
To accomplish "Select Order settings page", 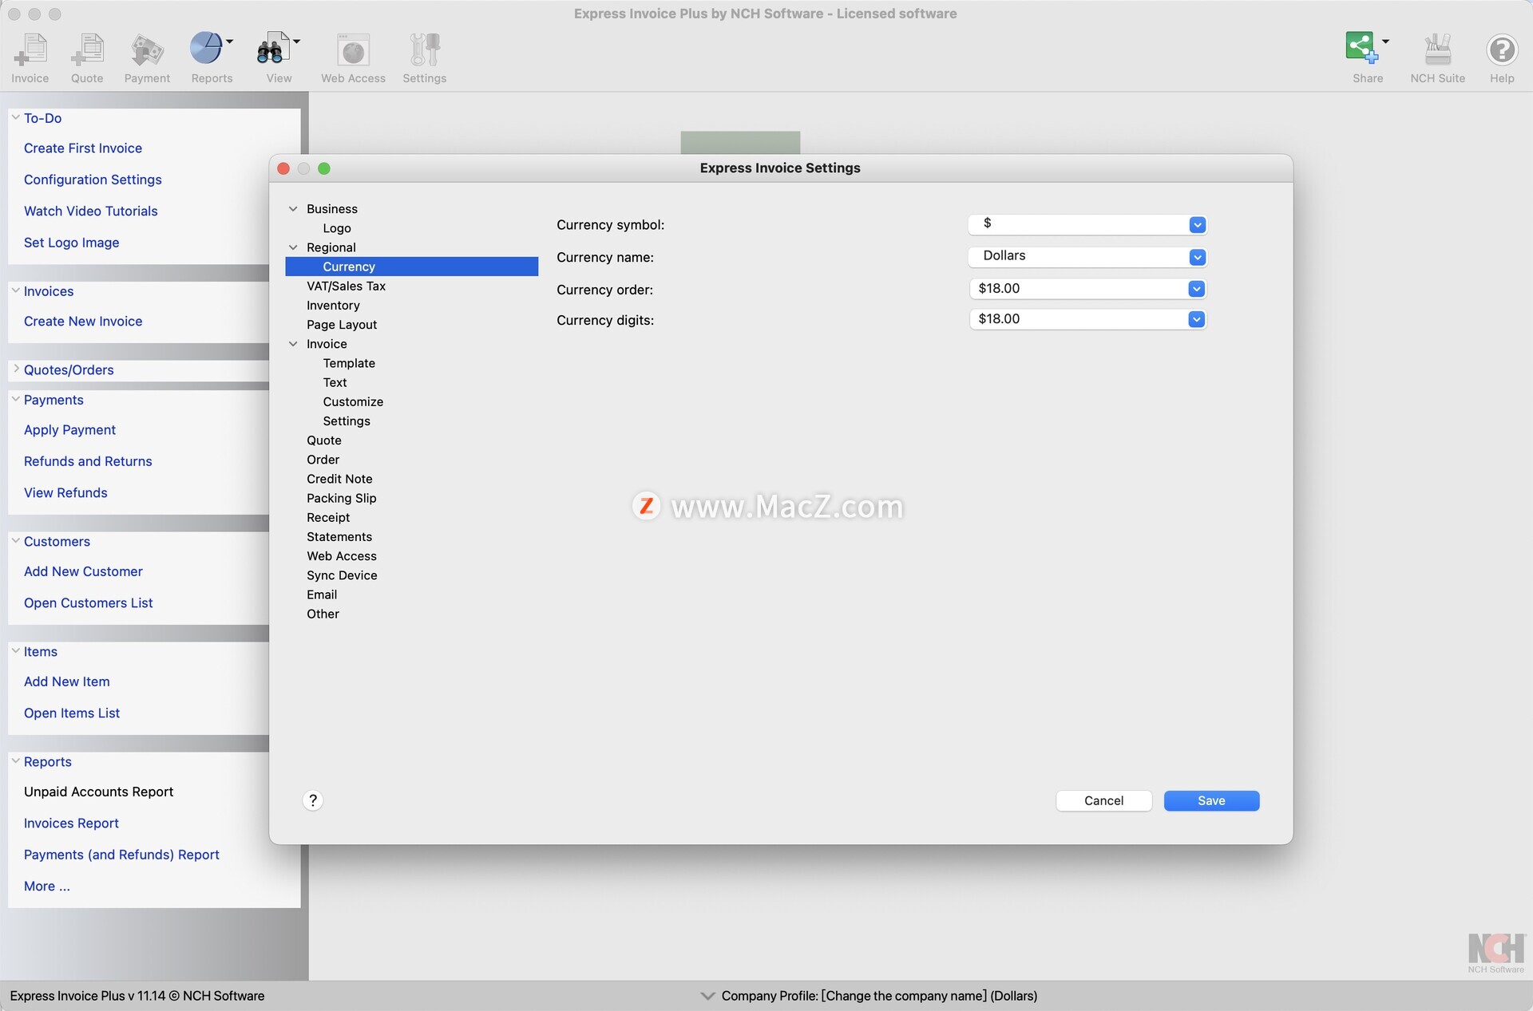I will pos(323,460).
